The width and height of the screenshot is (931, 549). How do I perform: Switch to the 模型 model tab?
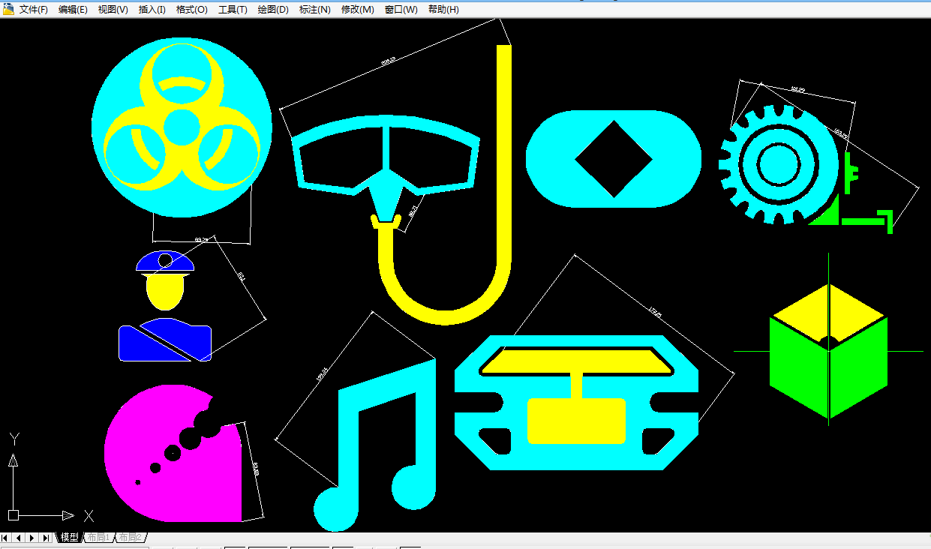70,538
